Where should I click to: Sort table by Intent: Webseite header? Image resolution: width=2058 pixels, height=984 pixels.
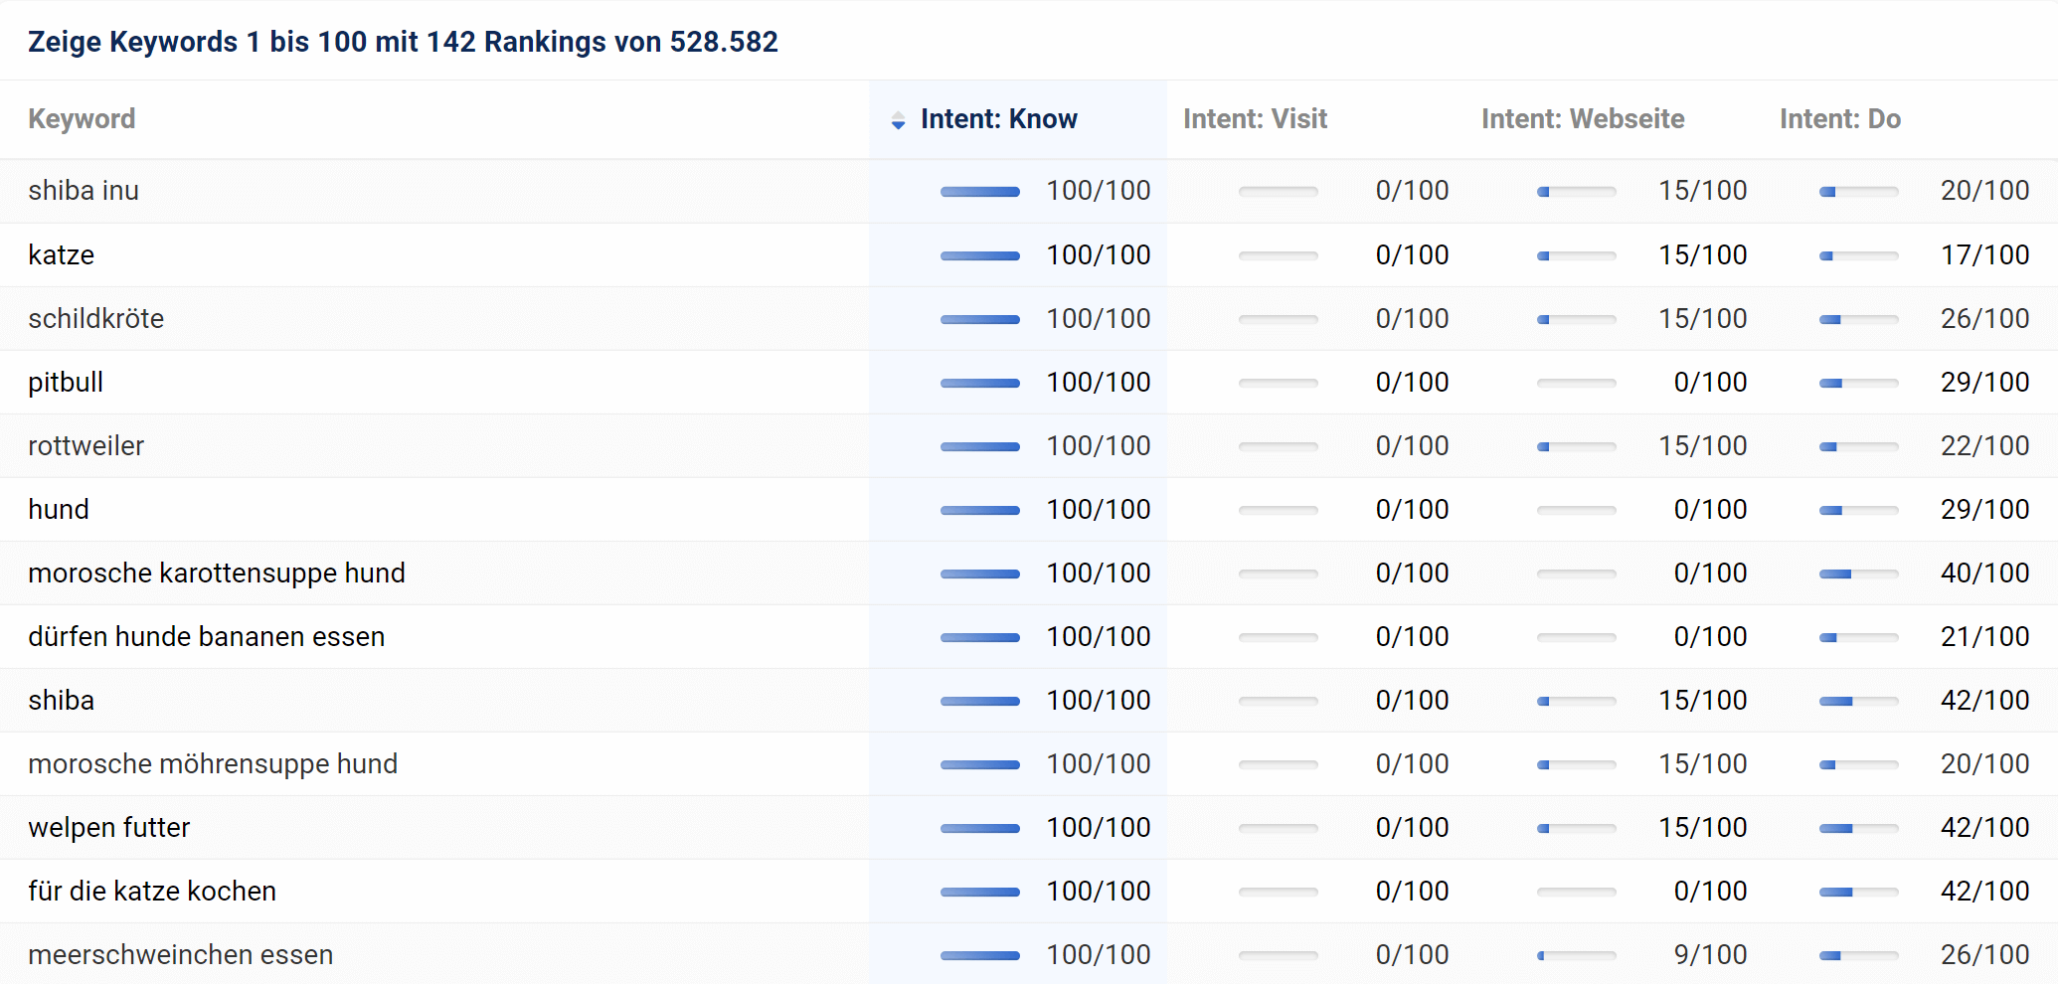click(1582, 119)
